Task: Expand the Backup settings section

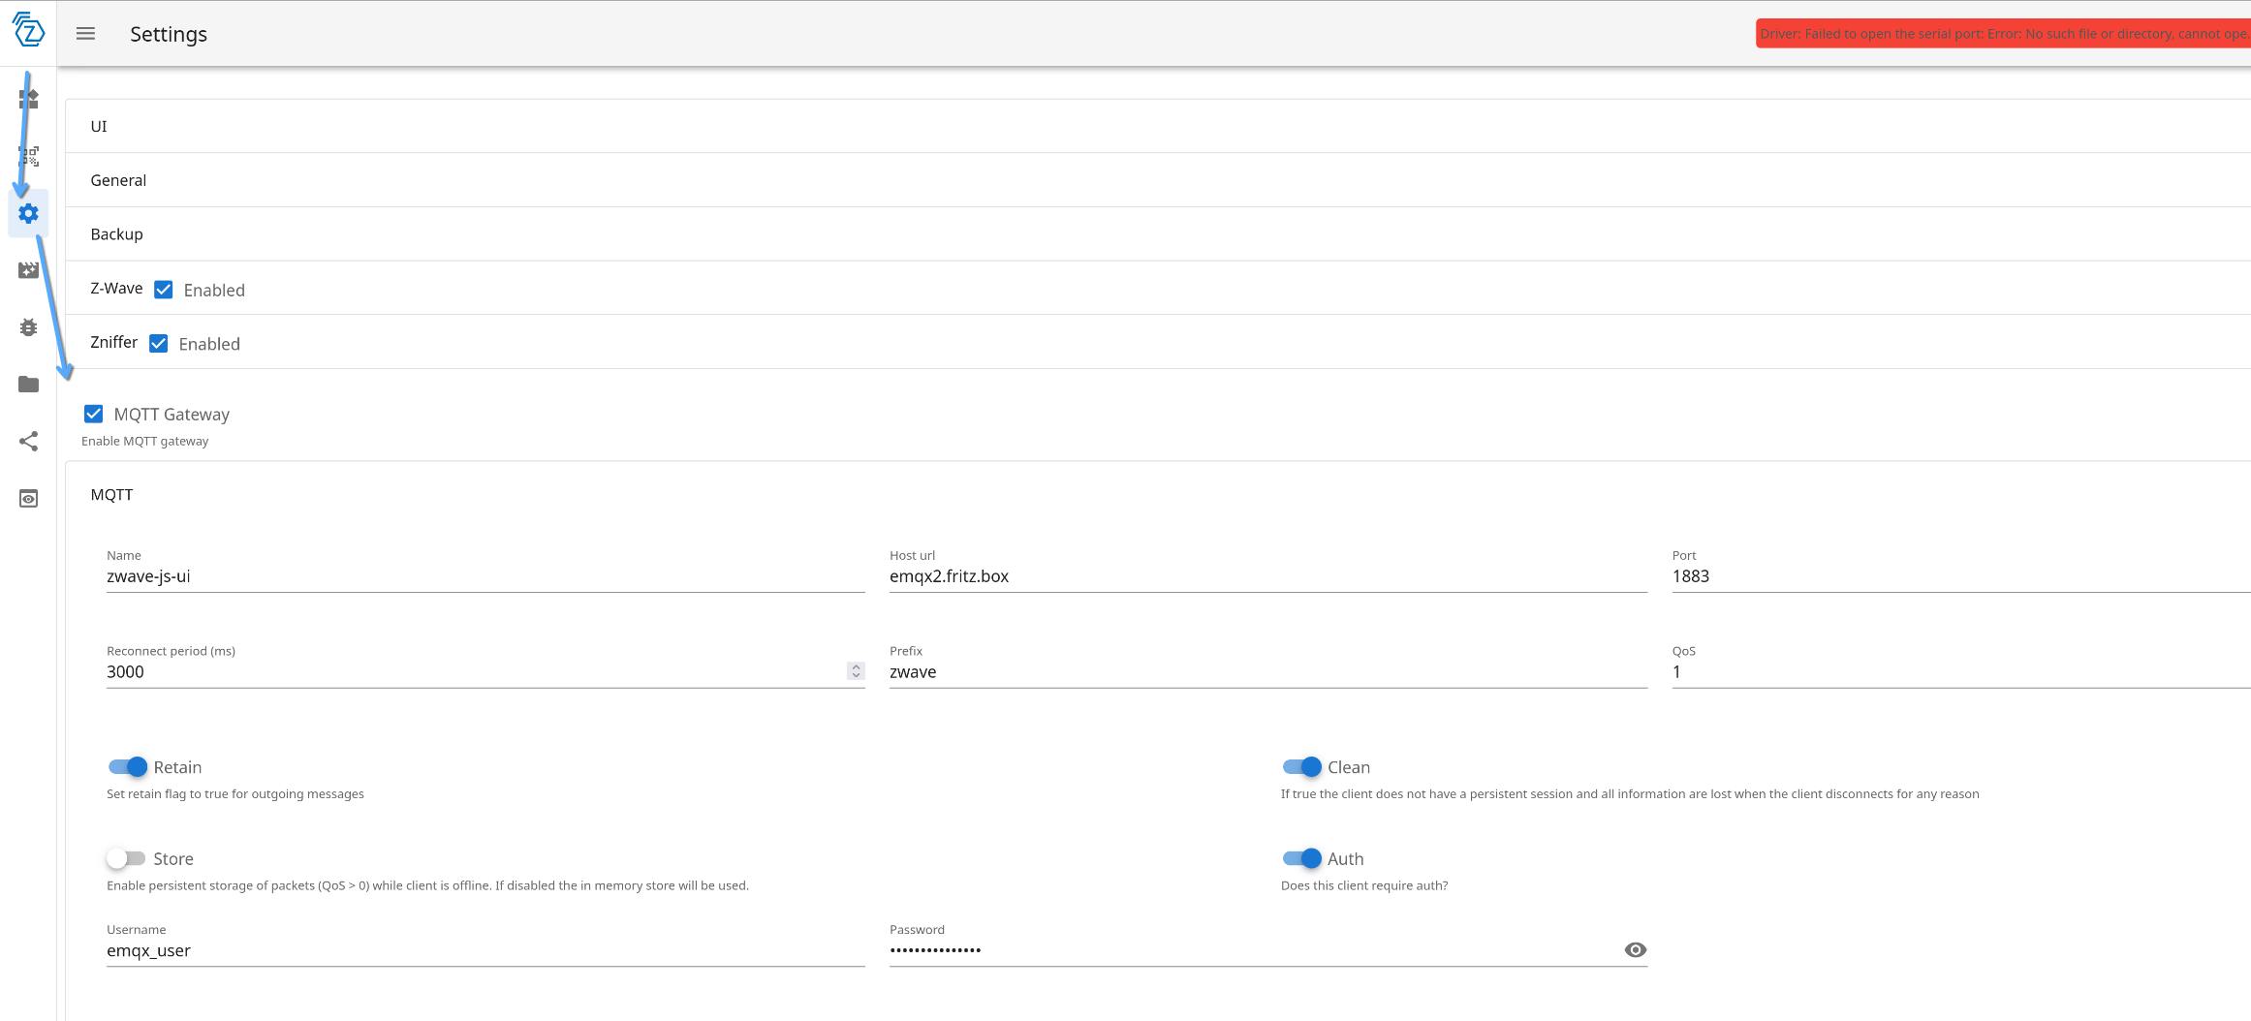Action: [116, 234]
